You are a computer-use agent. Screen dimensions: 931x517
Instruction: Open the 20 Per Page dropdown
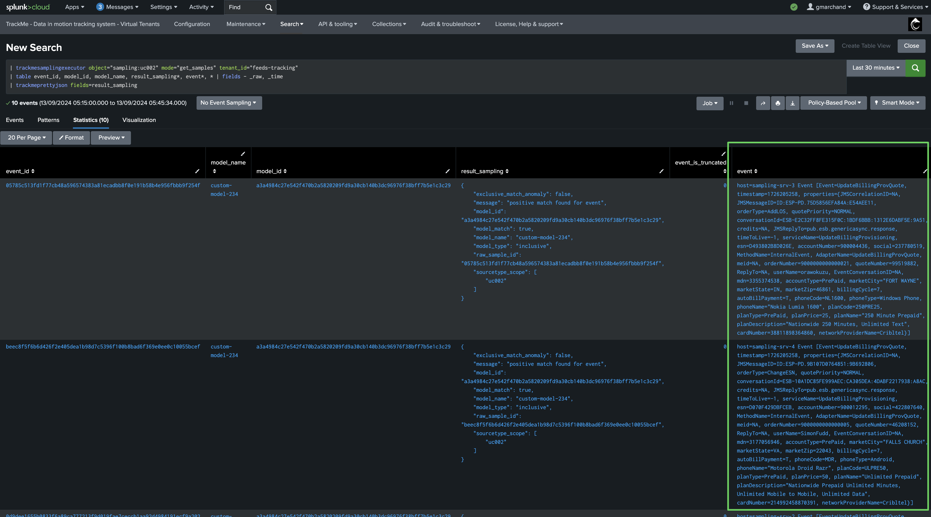pyautogui.click(x=26, y=138)
